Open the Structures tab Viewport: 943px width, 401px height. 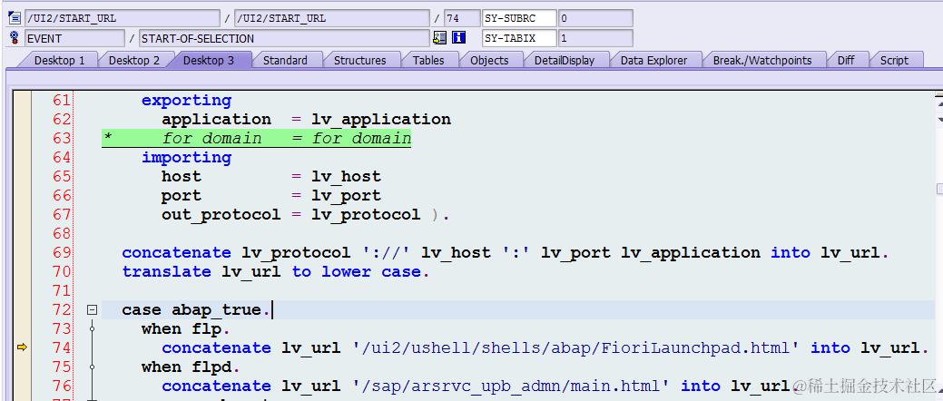tap(359, 60)
